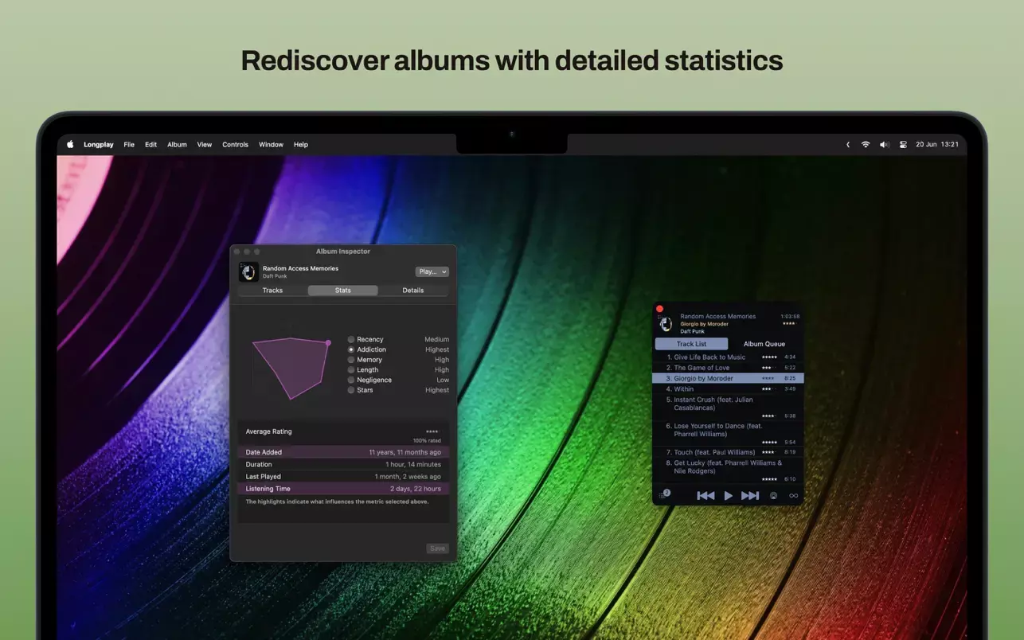This screenshot has height=640, width=1024.
Task: Show the Track List tab
Action: [691, 344]
